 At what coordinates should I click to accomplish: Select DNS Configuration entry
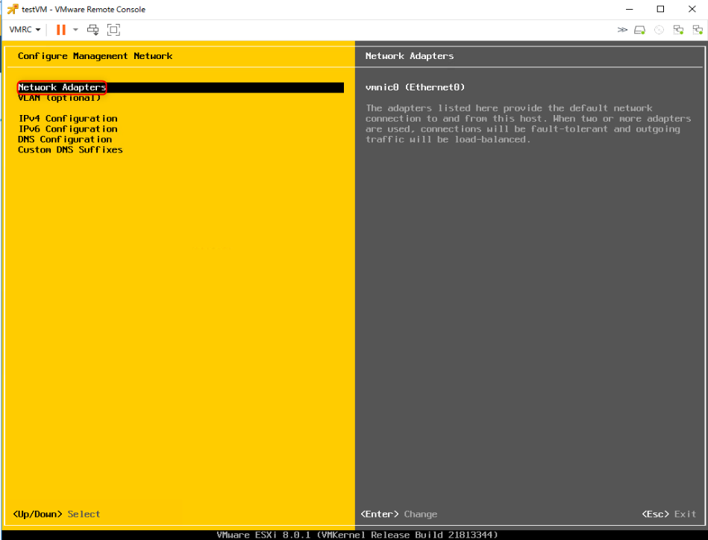click(65, 139)
